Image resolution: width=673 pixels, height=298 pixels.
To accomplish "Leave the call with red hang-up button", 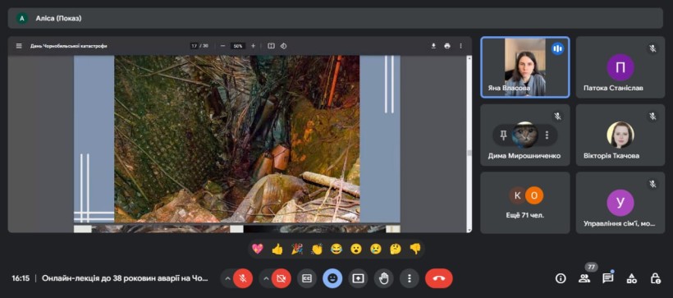I will [x=438, y=278].
